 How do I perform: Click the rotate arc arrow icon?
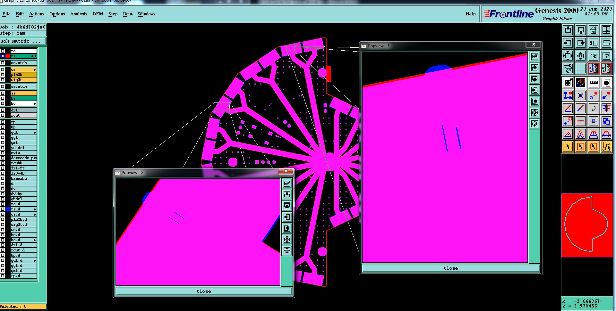594,108
